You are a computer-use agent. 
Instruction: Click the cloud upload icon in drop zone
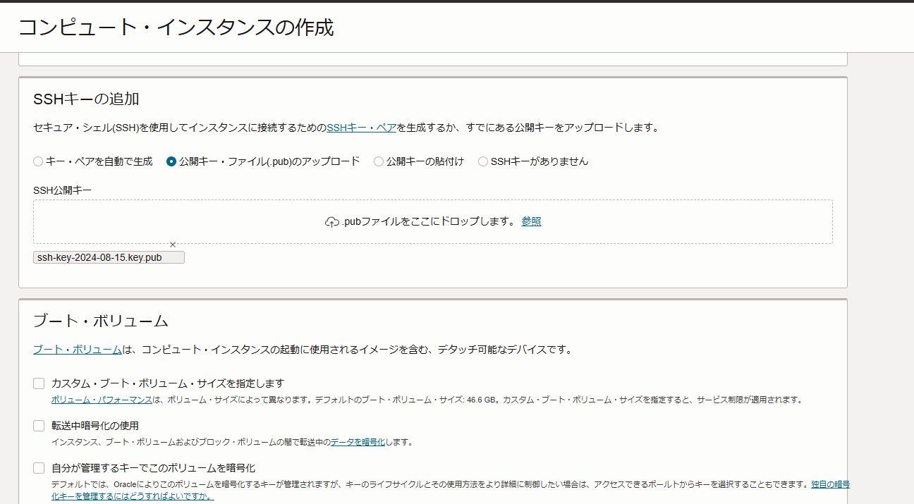point(331,221)
